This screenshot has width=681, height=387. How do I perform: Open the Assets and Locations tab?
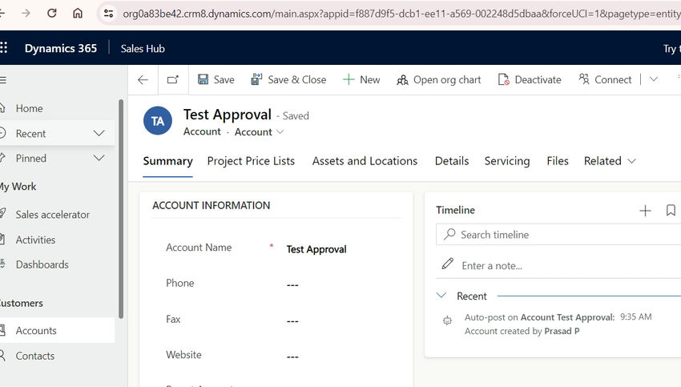365,161
